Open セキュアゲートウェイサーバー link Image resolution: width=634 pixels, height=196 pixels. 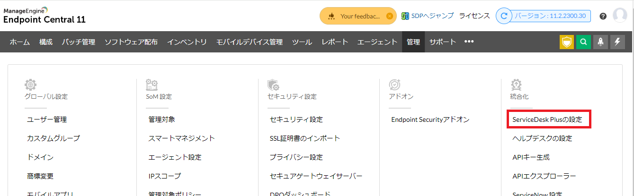click(316, 176)
